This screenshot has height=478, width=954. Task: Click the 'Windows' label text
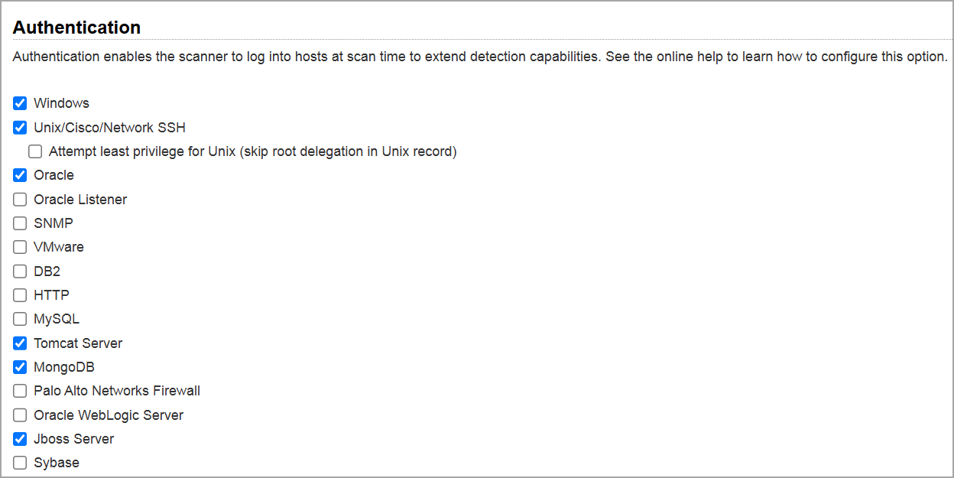tap(60, 103)
